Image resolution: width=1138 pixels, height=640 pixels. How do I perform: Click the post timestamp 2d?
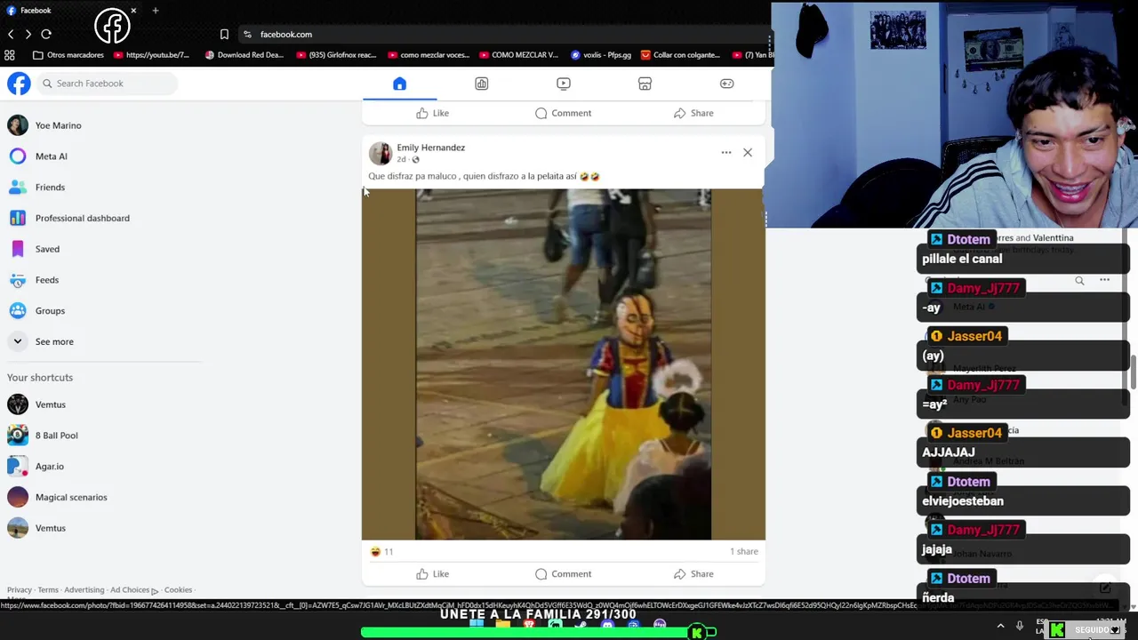pos(401,160)
